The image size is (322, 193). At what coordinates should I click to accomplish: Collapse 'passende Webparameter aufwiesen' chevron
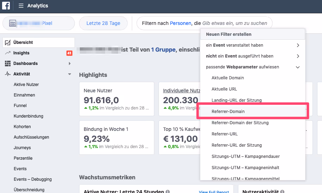[298, 67]
